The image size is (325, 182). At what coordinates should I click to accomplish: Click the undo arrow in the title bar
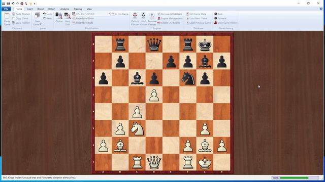(x=13, y=4)
